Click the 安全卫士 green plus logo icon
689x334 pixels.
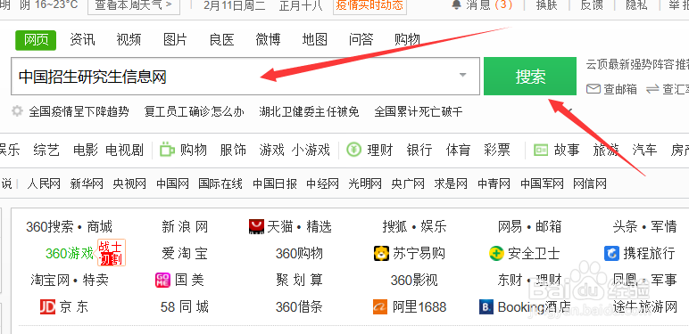(x=496, y=253)
